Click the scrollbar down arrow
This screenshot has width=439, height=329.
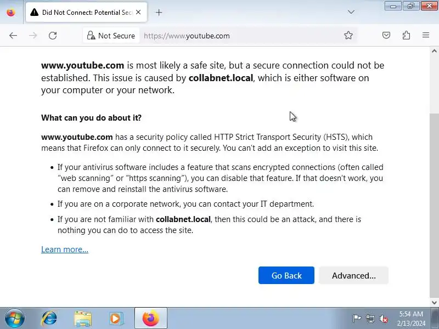[x=434, y=303]
